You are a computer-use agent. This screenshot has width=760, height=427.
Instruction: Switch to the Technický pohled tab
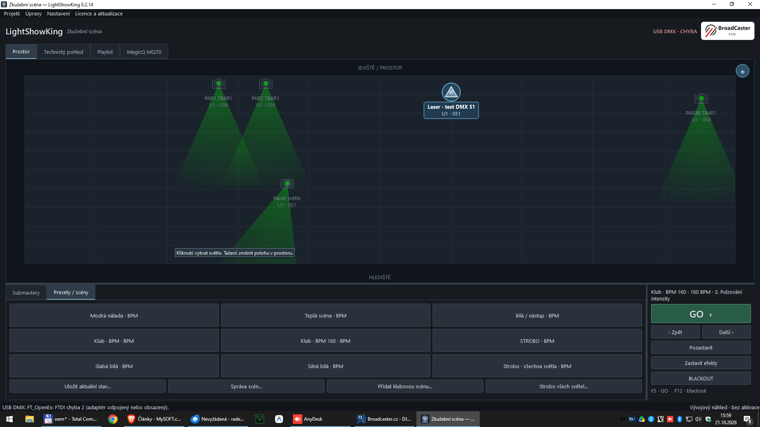coord(63,52)
